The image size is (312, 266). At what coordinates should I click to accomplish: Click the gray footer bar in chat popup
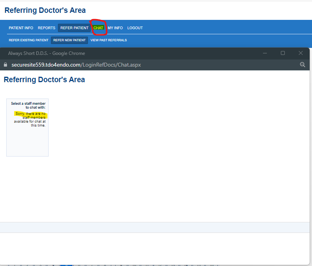pos(156,227)
